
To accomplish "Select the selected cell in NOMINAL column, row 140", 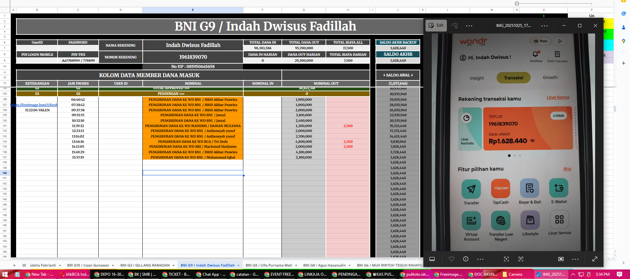I will (193, 173).
